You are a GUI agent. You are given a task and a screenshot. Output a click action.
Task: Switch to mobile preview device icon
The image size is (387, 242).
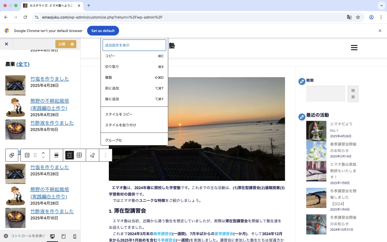(74, 236)
